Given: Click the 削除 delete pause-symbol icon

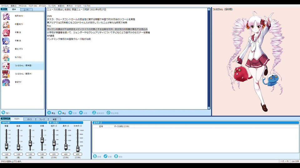Looking at the screenshot, I should click(116, 156).
